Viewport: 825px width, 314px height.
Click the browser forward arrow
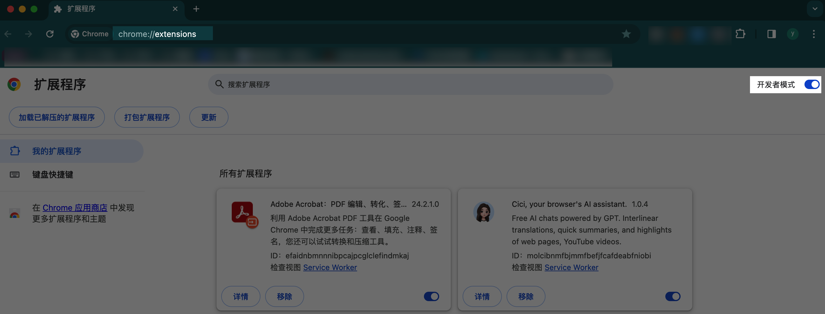tap(28, 34)
